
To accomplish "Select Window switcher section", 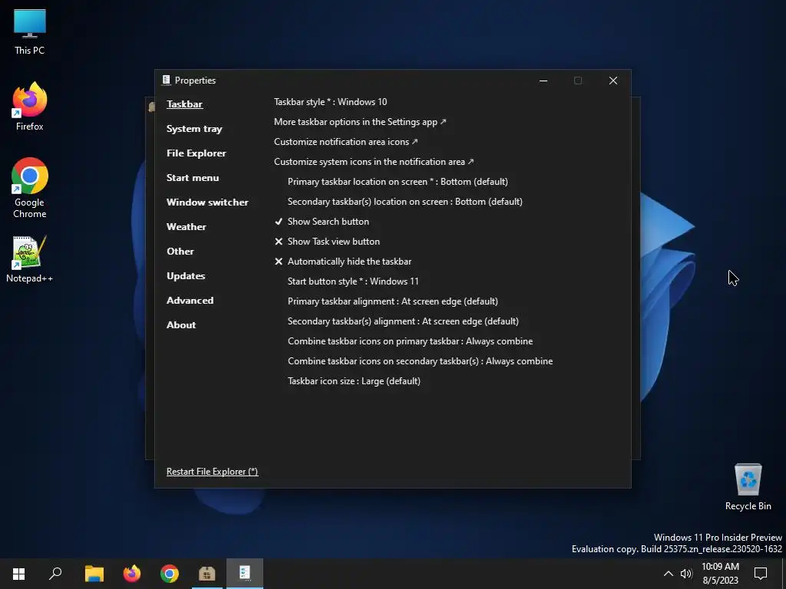I will point(207,202).
